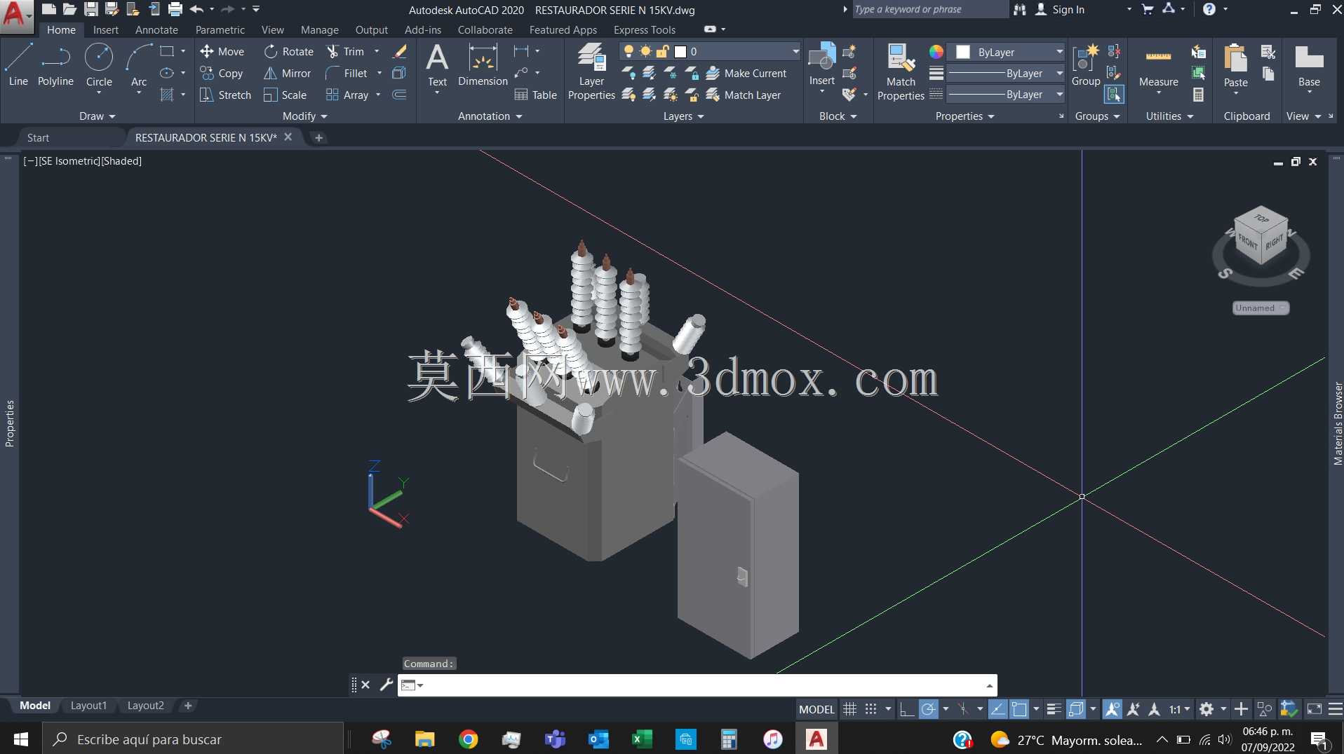Click the Mirror tool
This screenshot has height=754, width=1344.
[288, 73]
